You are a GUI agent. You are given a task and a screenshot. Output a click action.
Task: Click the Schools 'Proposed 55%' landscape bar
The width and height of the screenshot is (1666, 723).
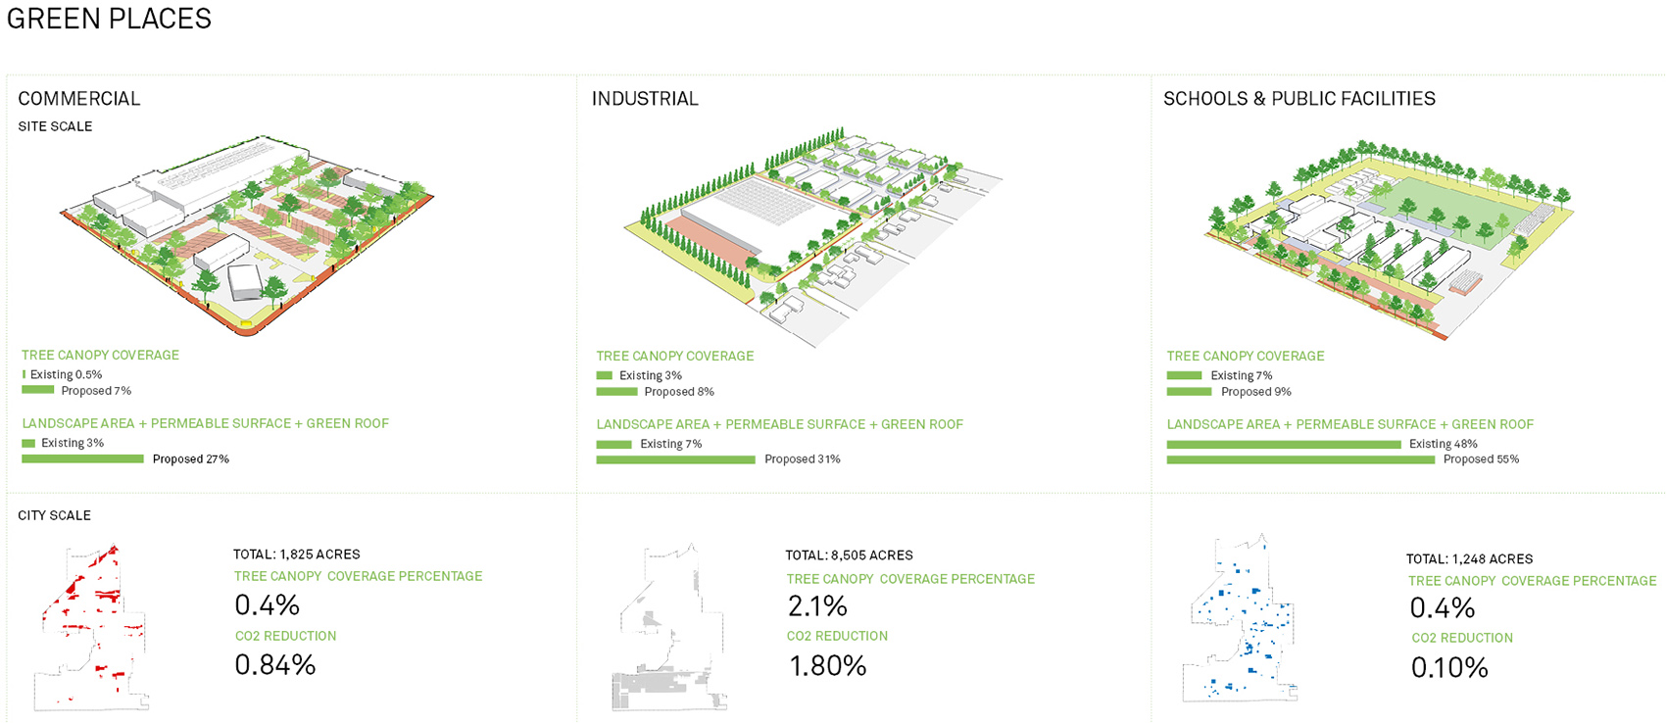click(1300, 459)
